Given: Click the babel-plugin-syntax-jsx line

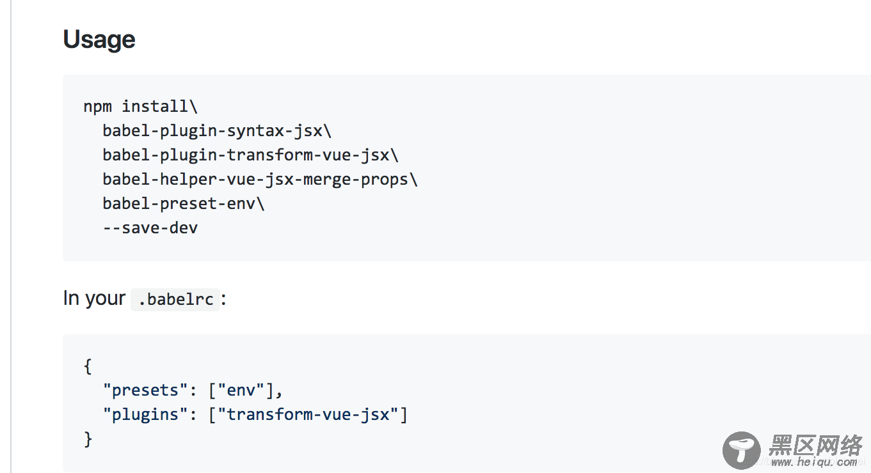Looking at the screenshot, I should click(x=217, y=130).
